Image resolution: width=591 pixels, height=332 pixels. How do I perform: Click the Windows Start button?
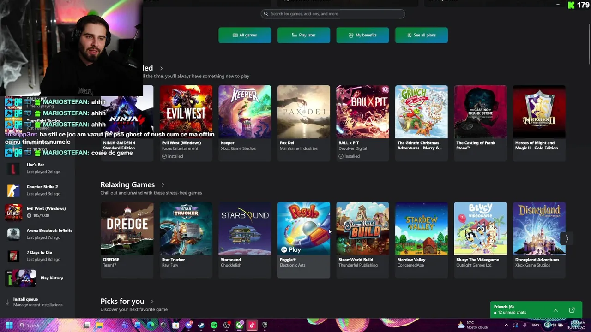click(9, 325)
